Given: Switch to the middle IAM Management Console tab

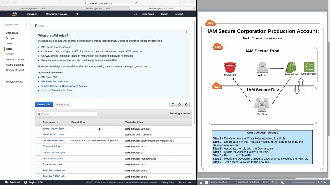Looking at the screenshot, I should [98, 8].
